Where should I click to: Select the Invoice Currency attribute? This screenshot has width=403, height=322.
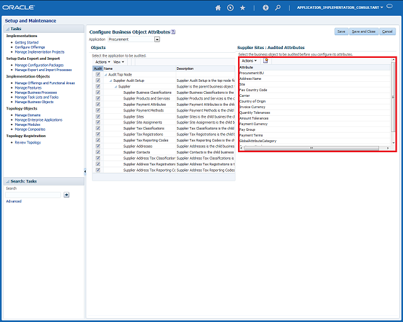coord(315,107)
